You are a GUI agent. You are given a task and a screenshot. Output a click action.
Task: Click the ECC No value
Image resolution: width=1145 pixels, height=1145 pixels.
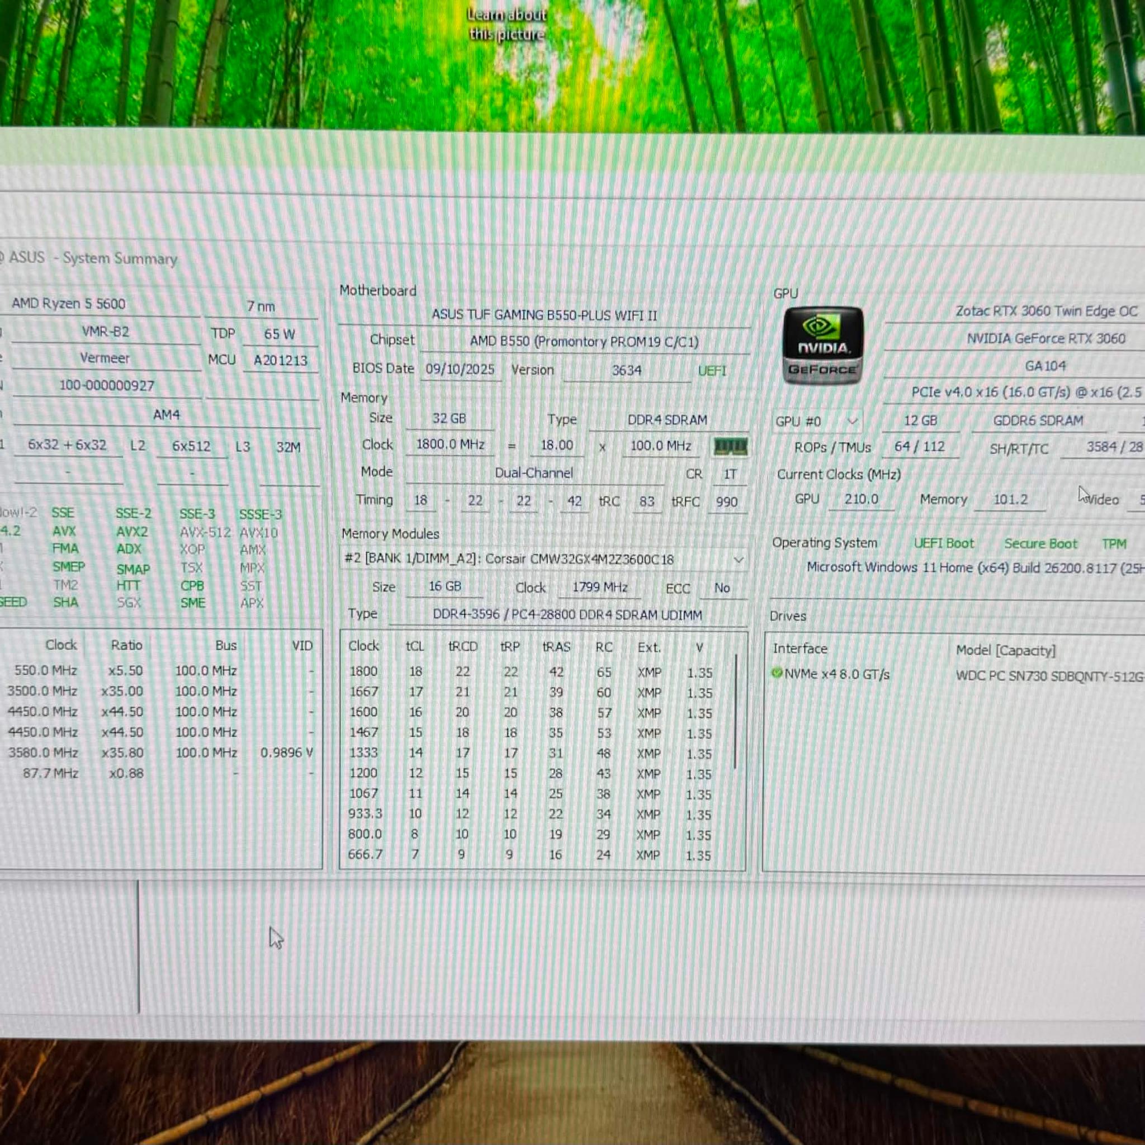coord(722,588)
